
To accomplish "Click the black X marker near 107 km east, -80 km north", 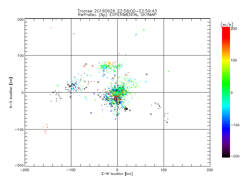I will [x=167, y=122].
